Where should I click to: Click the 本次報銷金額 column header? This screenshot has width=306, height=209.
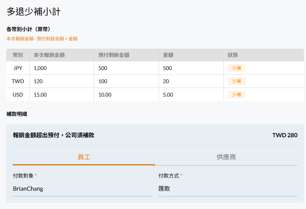tap(62, 55)
